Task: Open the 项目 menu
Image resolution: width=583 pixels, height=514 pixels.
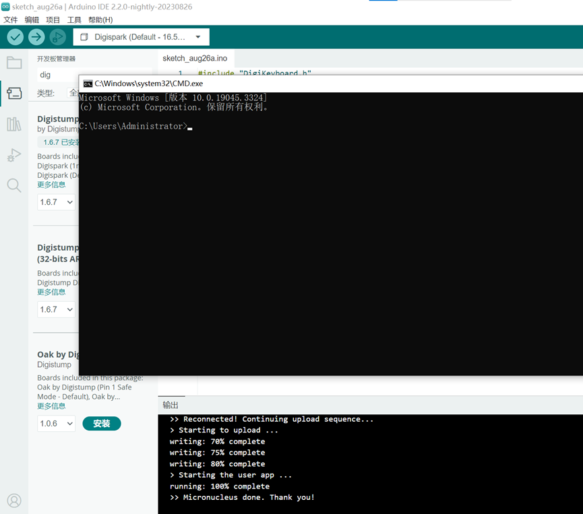Action: click(x=53, y=20)
